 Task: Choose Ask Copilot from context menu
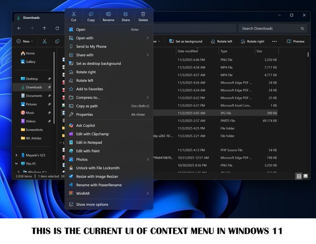(x=86, y=125)
